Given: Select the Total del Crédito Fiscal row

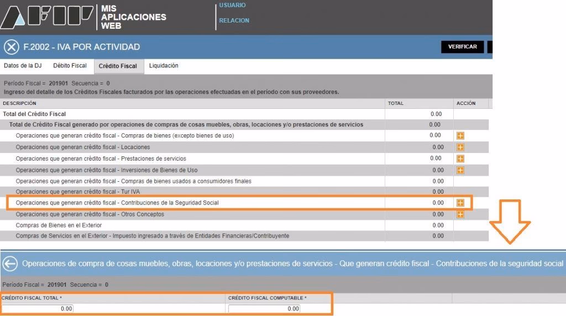Looking at the screenshot, I should pyautogui.click(x=244, y=114).
